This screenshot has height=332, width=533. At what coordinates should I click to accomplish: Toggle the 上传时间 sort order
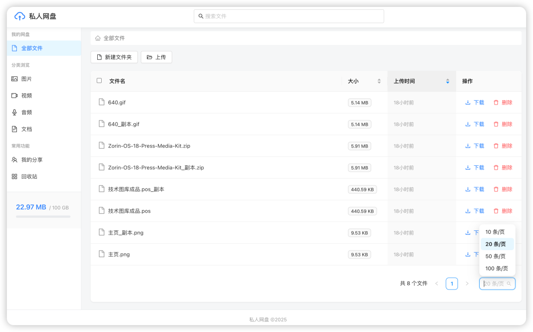click(448, 80)
